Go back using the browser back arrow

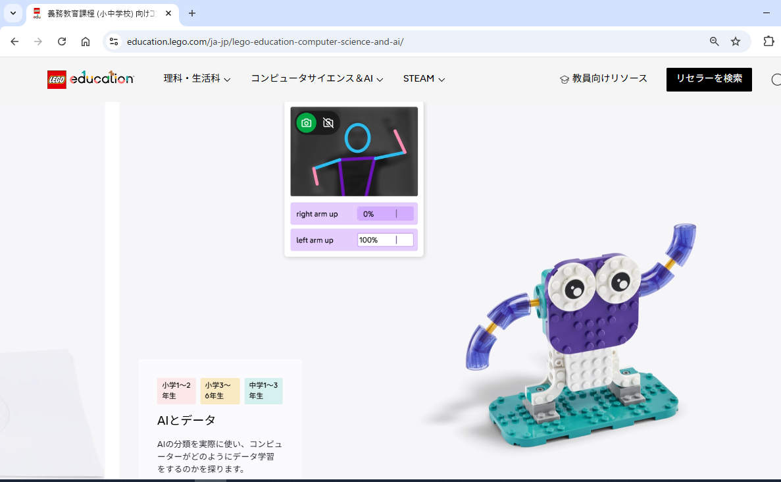[14, 41]
